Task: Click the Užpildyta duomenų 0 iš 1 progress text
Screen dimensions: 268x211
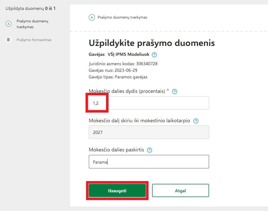Action: coord(30,8)
